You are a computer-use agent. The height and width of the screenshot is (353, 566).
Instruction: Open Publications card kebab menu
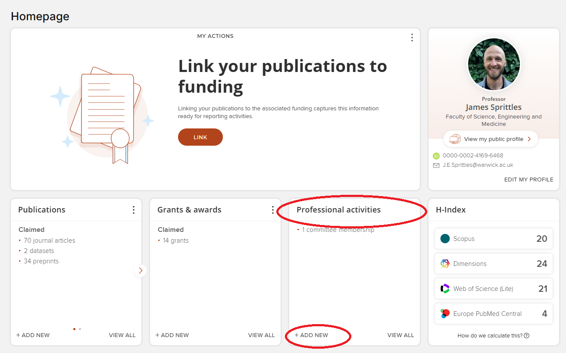[133, 210]
